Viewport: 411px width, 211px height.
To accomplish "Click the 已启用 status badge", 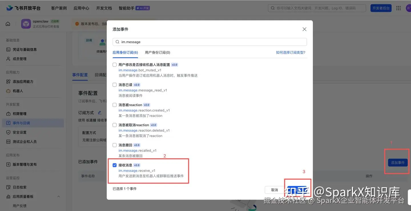I will tap(55, 21).
